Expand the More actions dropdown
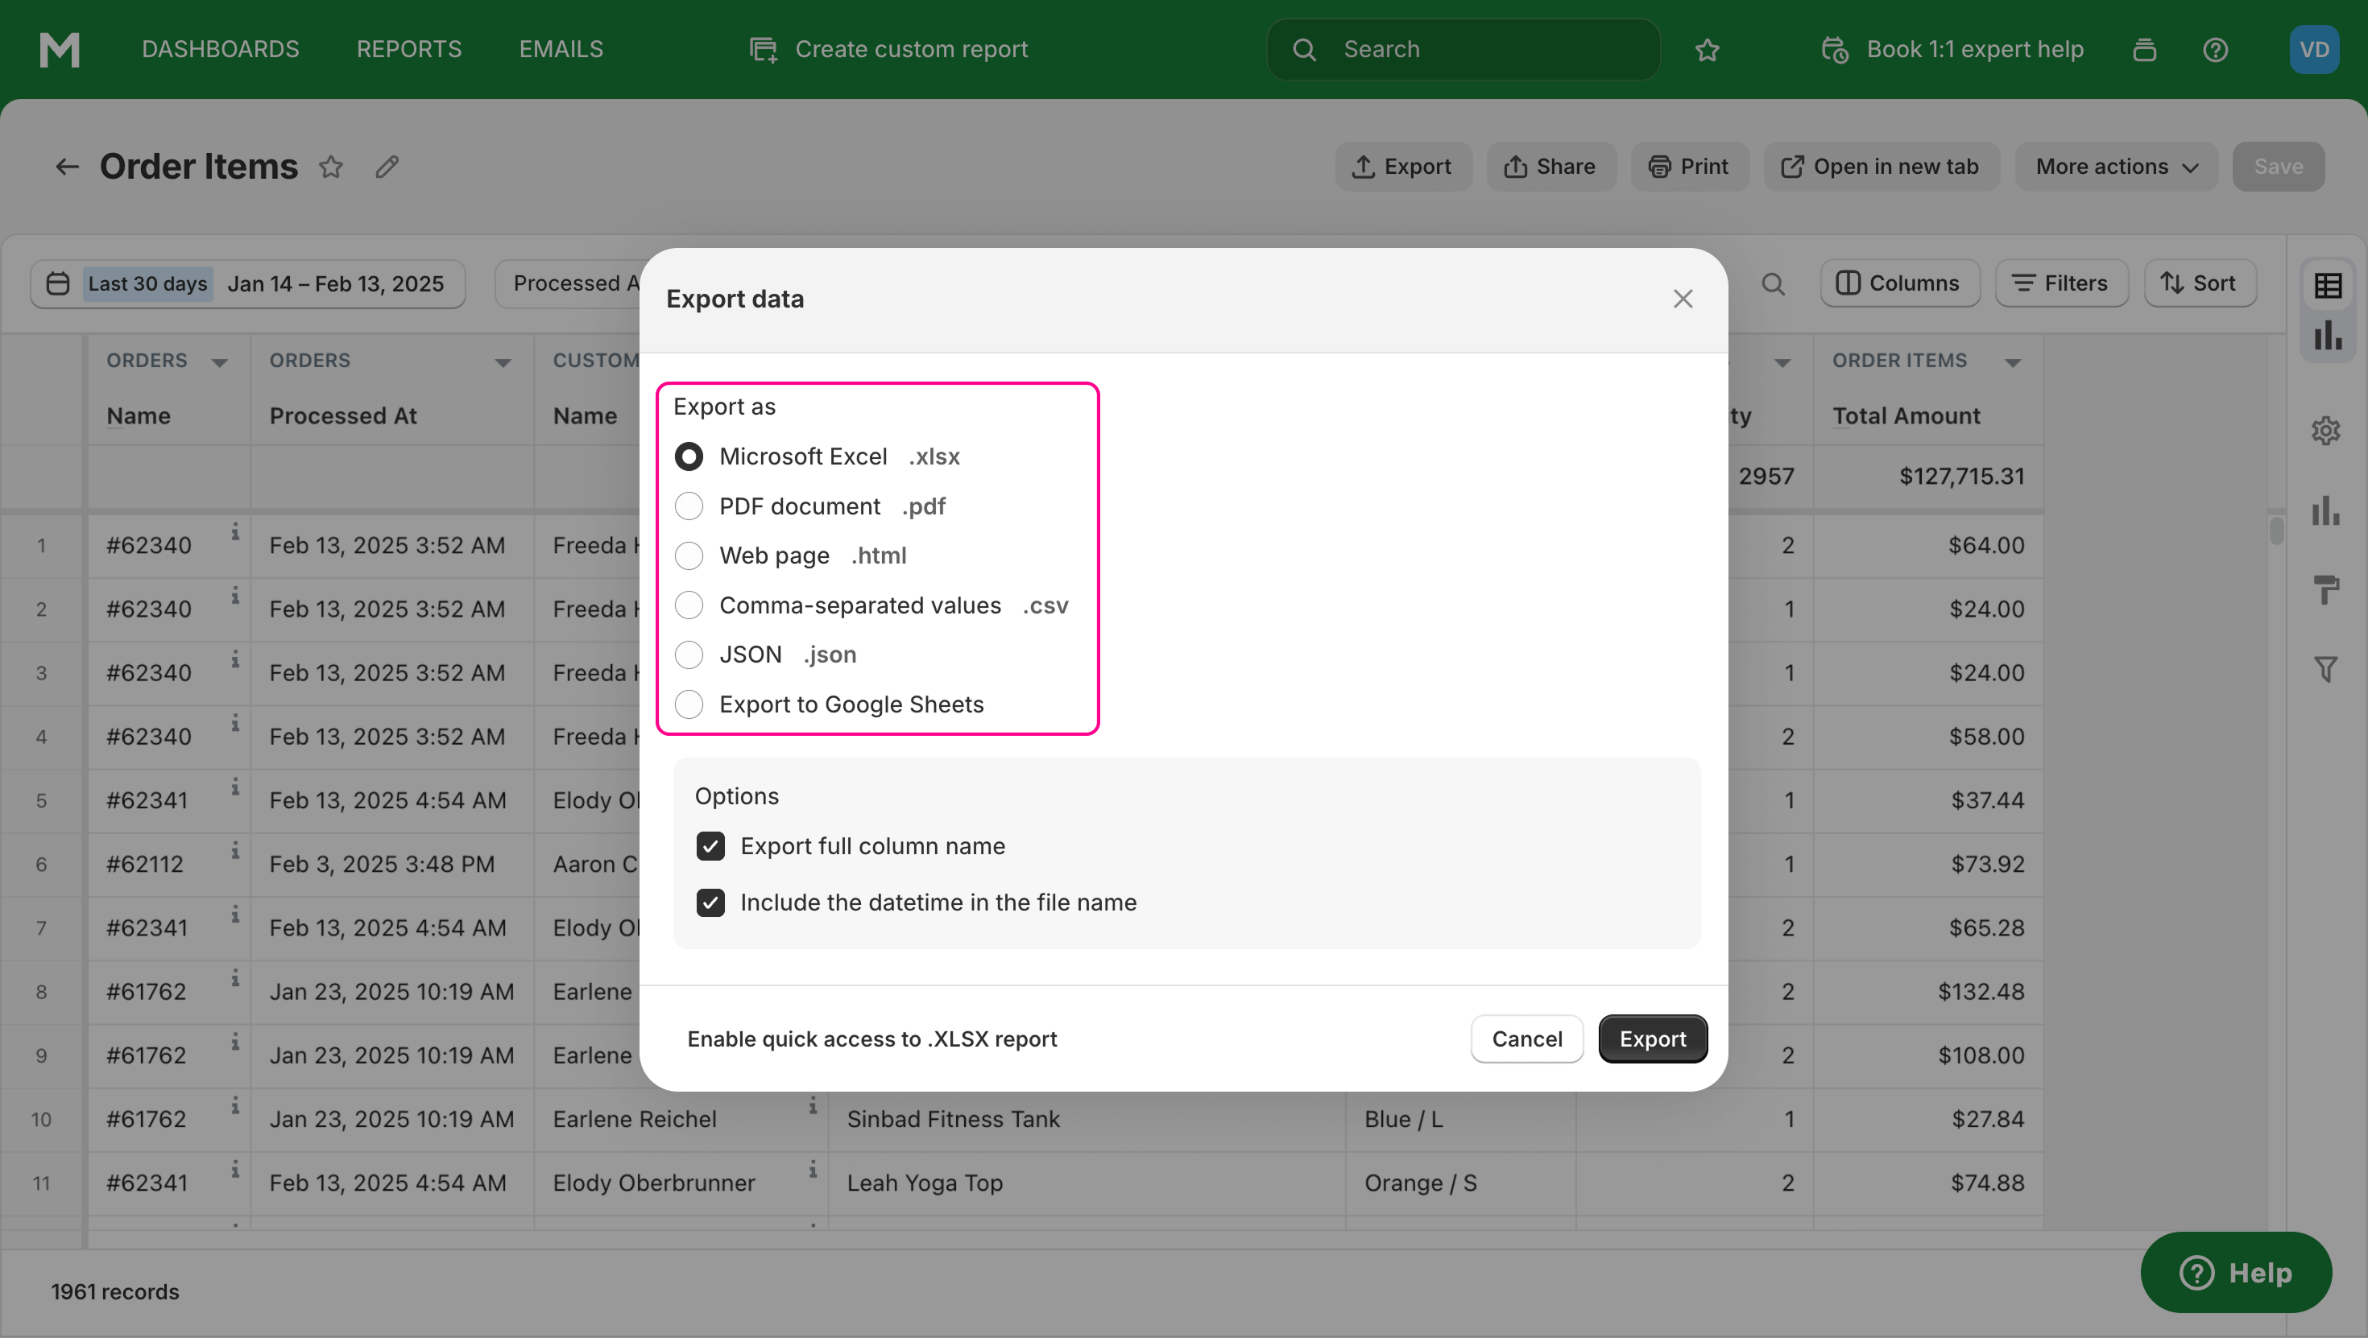 click(2116, 167)
